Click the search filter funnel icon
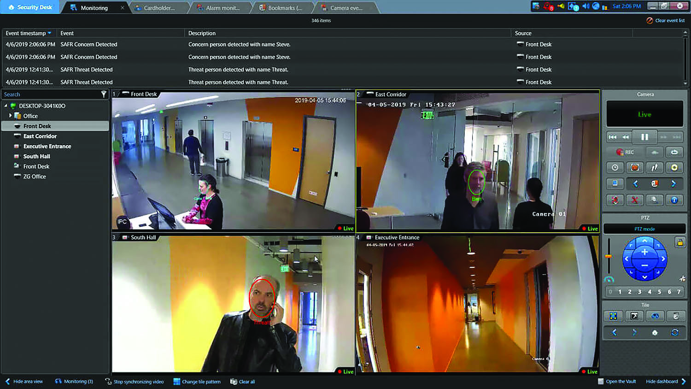 point(104,94)
